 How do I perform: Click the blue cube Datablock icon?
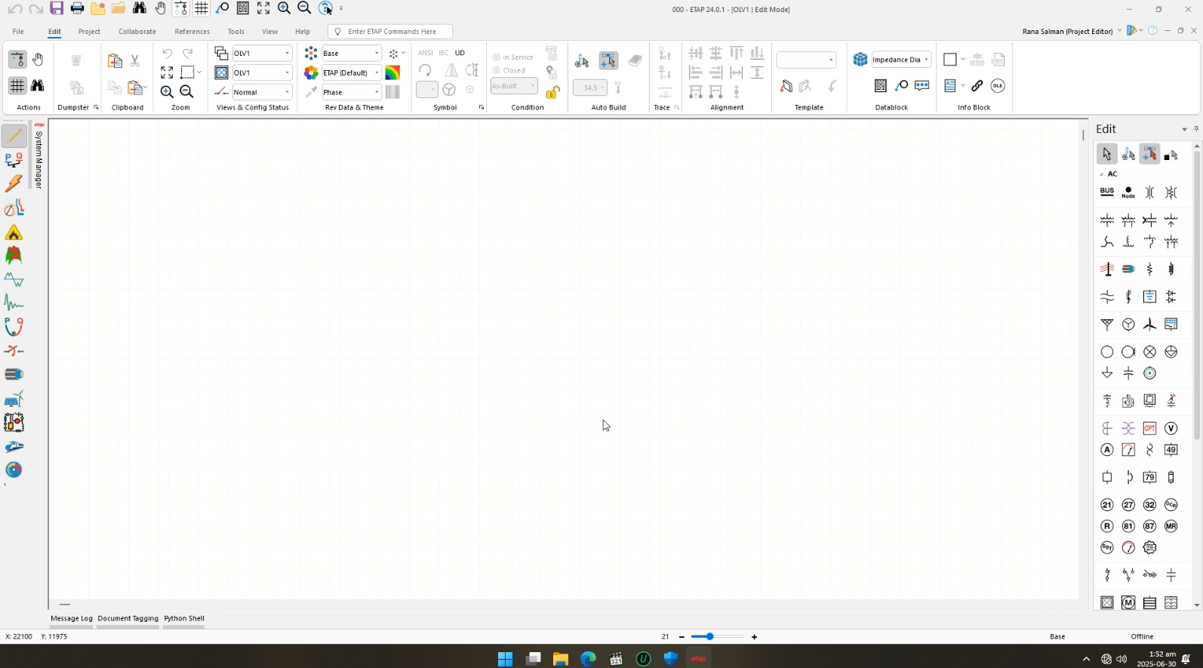click(x=860, y=59)
